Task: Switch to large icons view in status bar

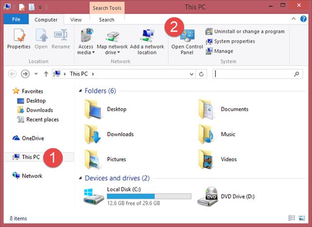Action: coord(301,218)
